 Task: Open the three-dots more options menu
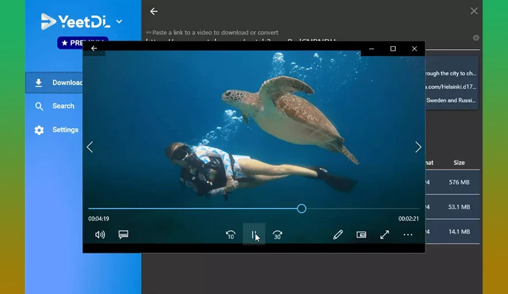pos(408,234)
